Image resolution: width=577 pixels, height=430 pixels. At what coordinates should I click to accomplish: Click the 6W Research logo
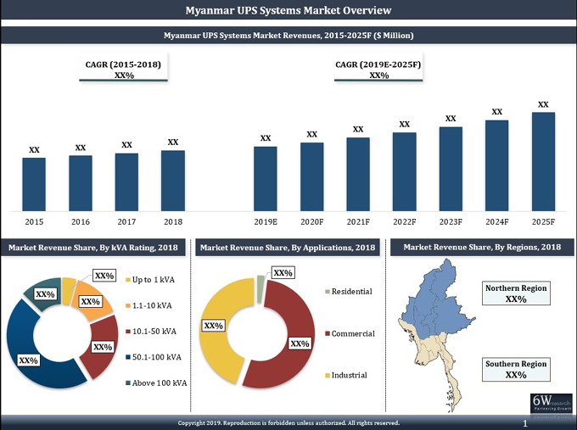552,405
